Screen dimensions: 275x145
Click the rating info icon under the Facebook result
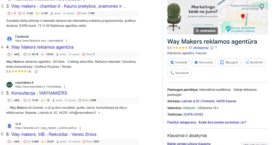point(36,72)
